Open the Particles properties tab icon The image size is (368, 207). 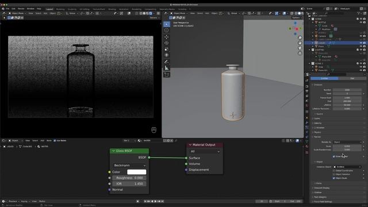(306, 127)
